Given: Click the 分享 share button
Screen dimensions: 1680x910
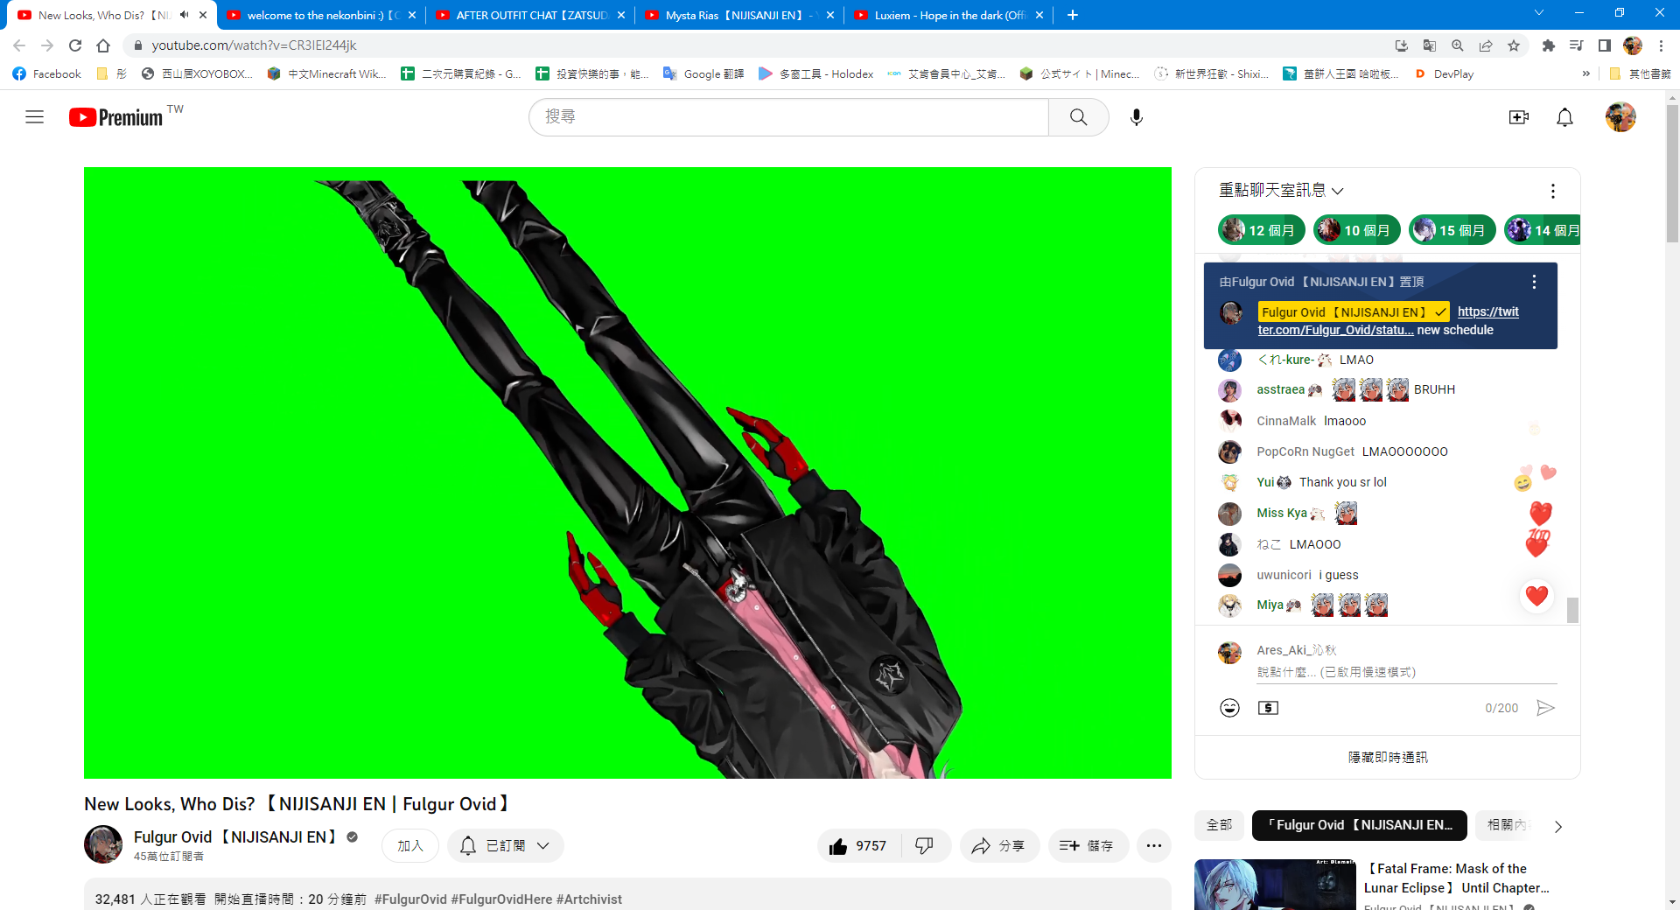Looking at the screenshot, I should pos(999,846).
